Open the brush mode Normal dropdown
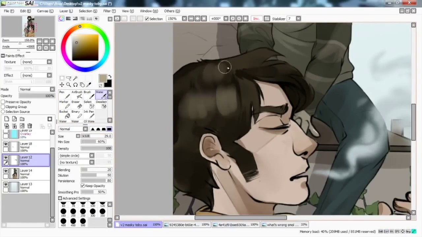 click(73, 129)
